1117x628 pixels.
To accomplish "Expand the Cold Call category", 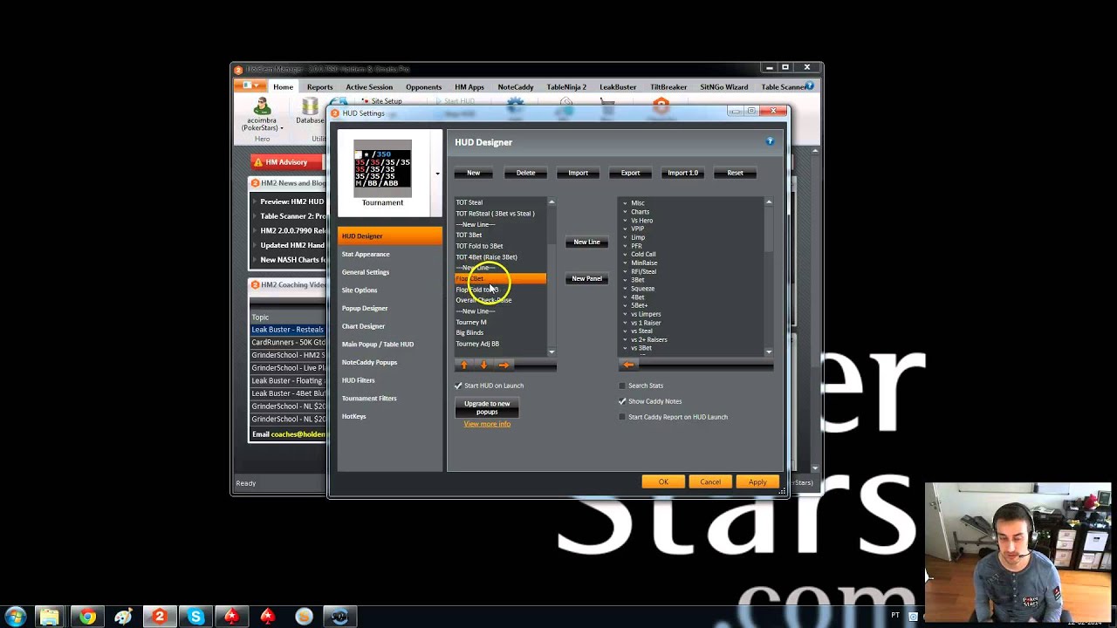I will (x=625, y=255).
